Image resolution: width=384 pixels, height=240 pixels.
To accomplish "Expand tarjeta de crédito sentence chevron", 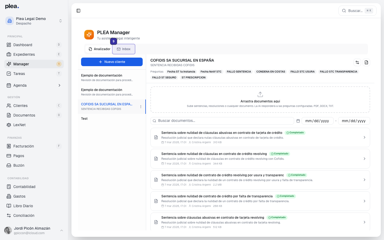I will pyautogui.click(x=365, y=137).
